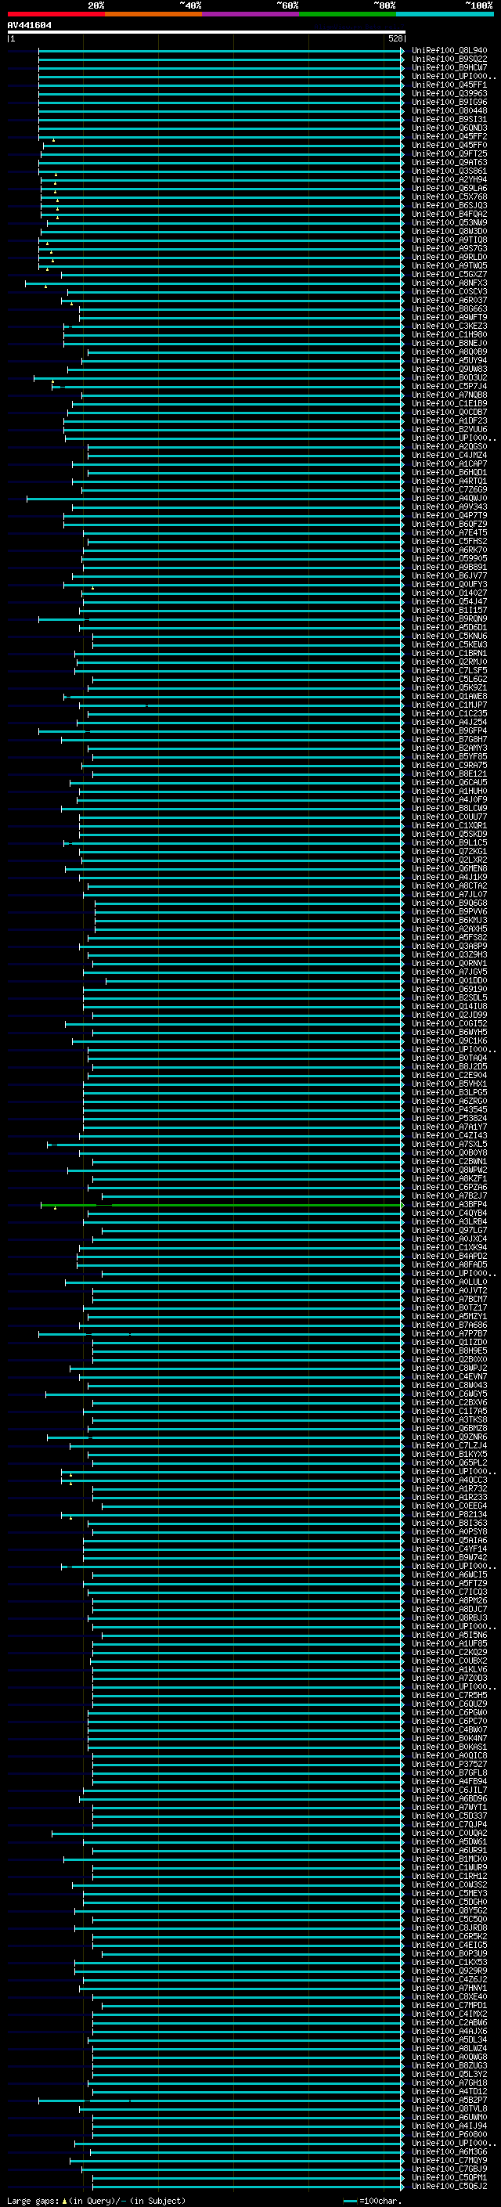This screenshot has width=501, height=2207.
Task: Select hit label UniRef100_A9RLD0
Action: point(449,257)
